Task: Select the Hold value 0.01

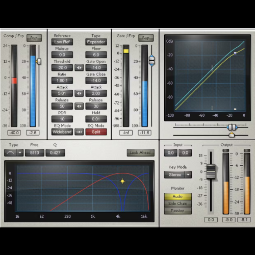Action: pyautogui.click(x=96, y=119)
